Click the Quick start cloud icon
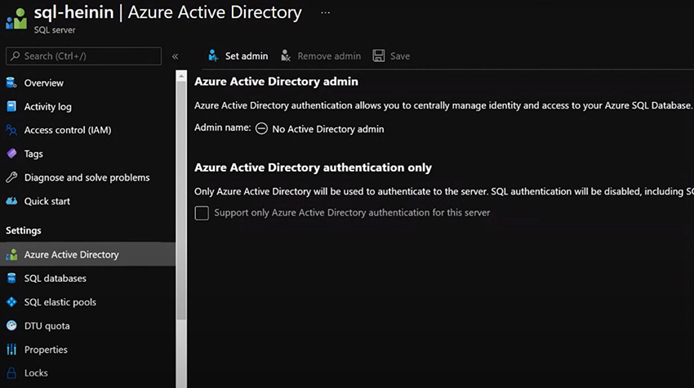The image size is (694, 388). (11, 201)
